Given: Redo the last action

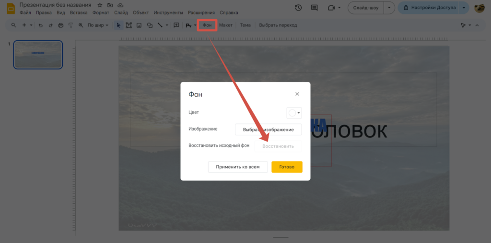Looking at the screenshot, I should 50,25.
